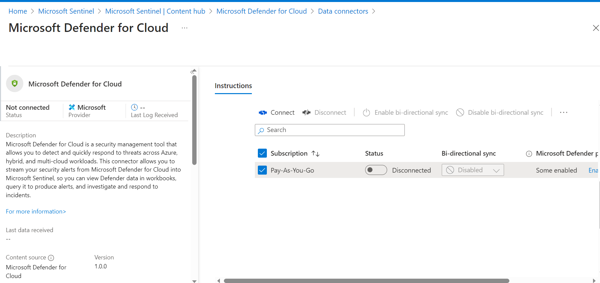
Task: Focus the Search input field
Action: click(330, 130)
